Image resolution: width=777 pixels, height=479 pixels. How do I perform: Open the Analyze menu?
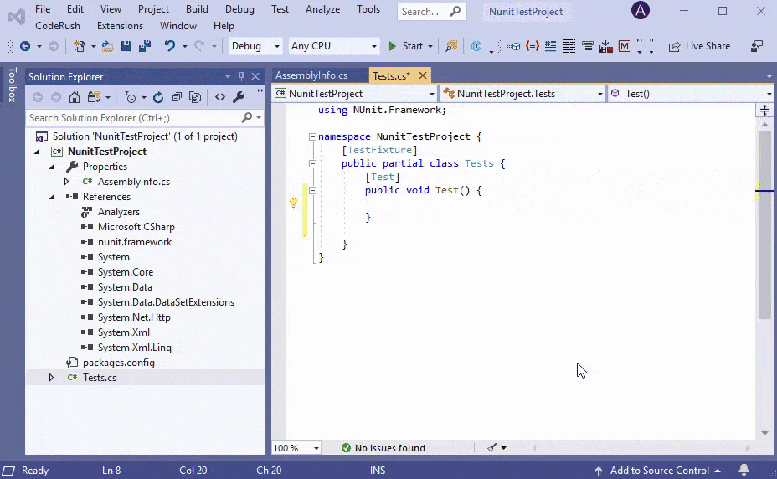point(322,9)
